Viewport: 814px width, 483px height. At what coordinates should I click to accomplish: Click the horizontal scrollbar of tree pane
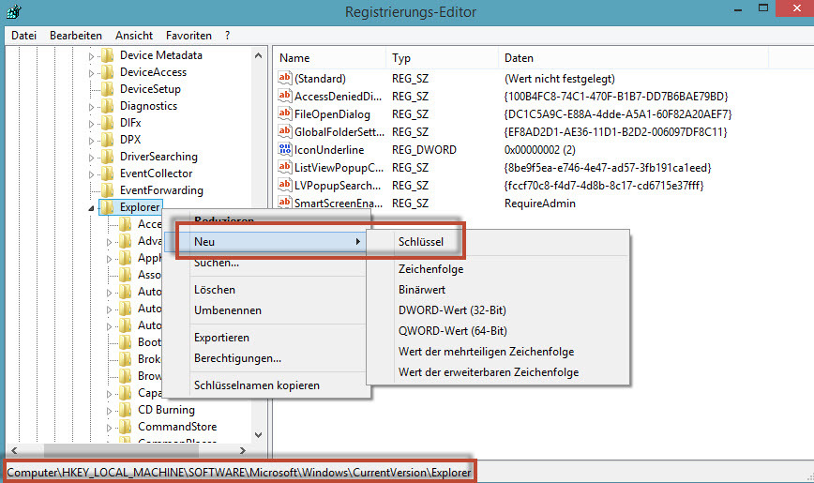tap(131, 449)
